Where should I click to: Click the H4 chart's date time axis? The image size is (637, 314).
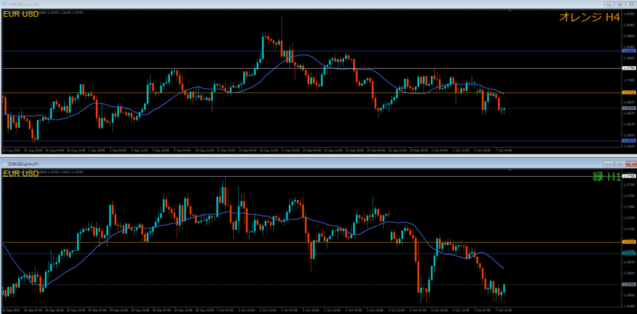click(249, 150)
